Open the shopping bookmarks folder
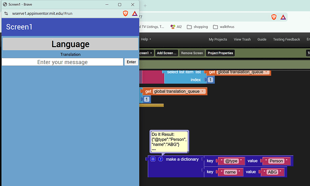 tap(197, 26)
